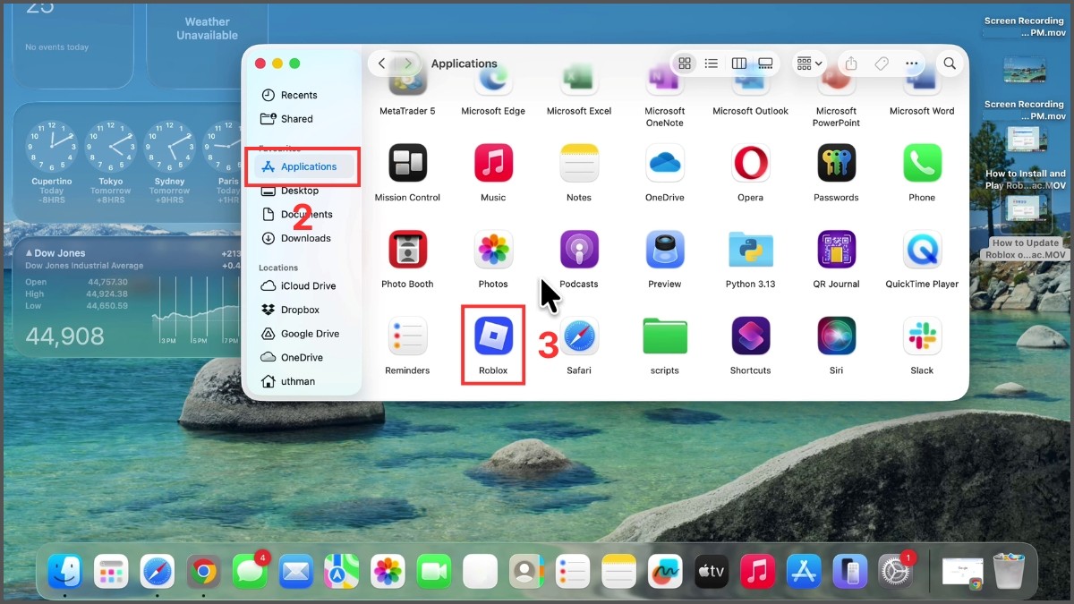The height and width of the screenshot is (604, 1074).
Task: Select Shared in the Finder sidebar
Action: 305,119
